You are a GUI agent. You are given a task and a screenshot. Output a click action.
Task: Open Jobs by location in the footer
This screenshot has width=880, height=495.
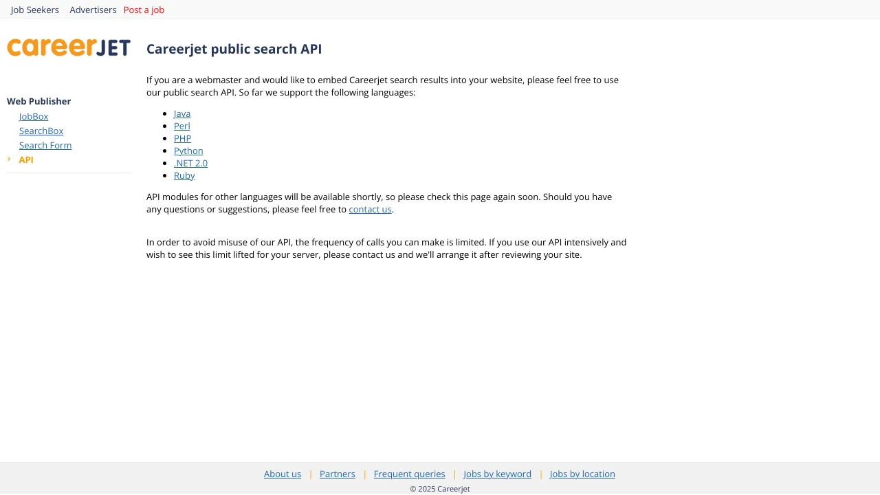click(x=582, y=474)
